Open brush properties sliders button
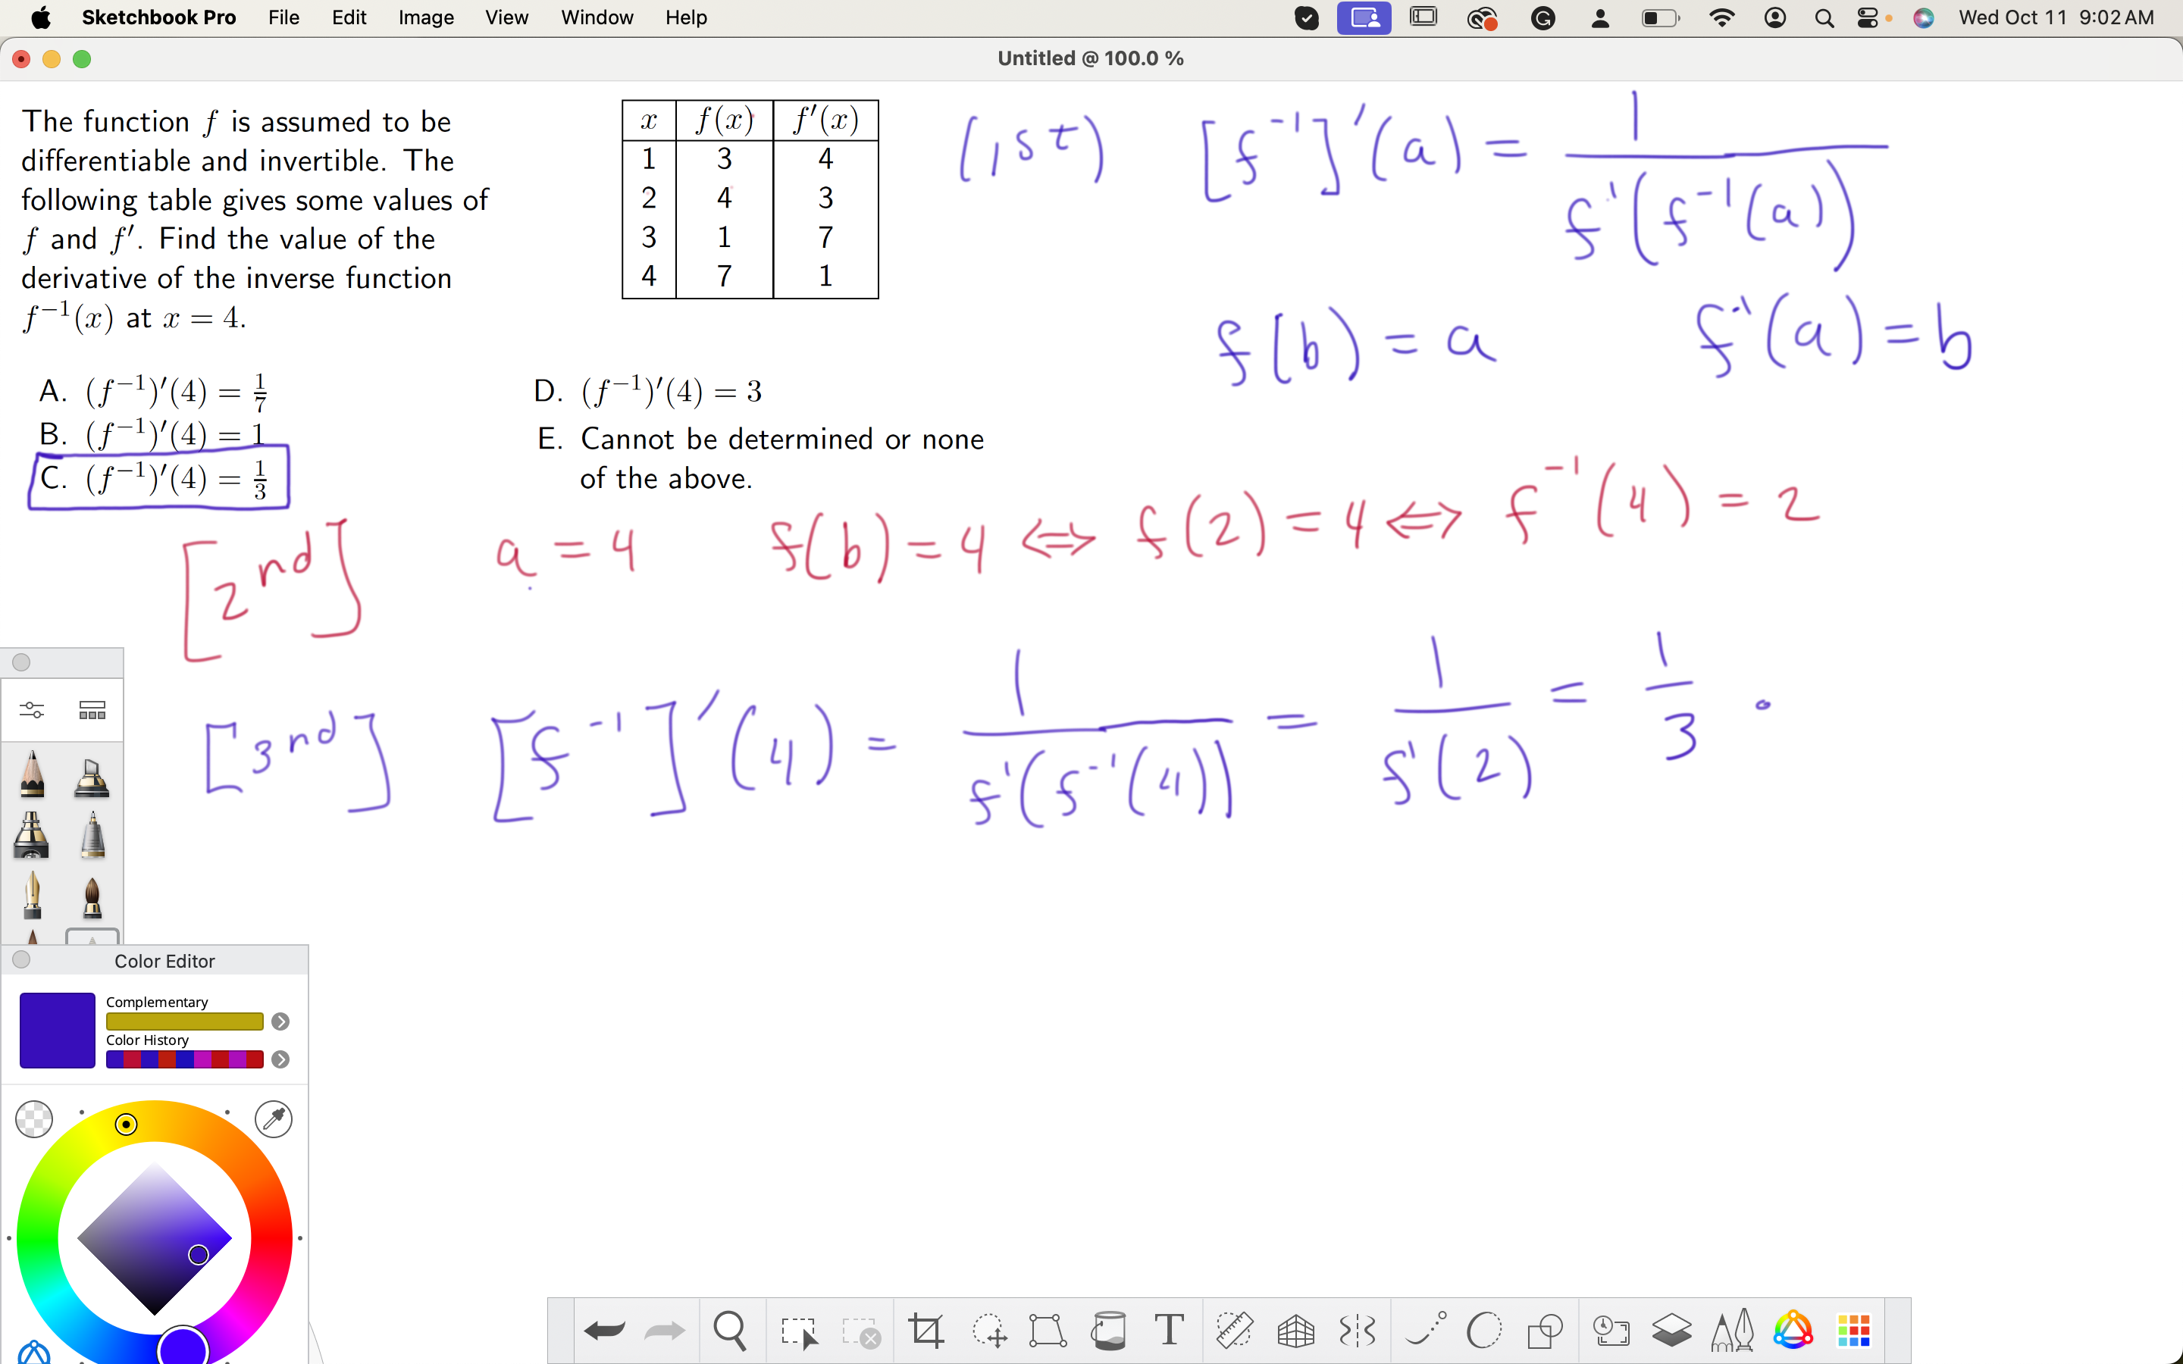The height and width of the screenshot is (1364, 2183). tap(33, 710)
